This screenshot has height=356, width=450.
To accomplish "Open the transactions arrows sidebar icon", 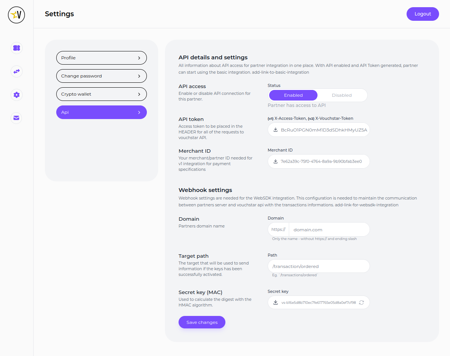I will click(x=16, y=71).
